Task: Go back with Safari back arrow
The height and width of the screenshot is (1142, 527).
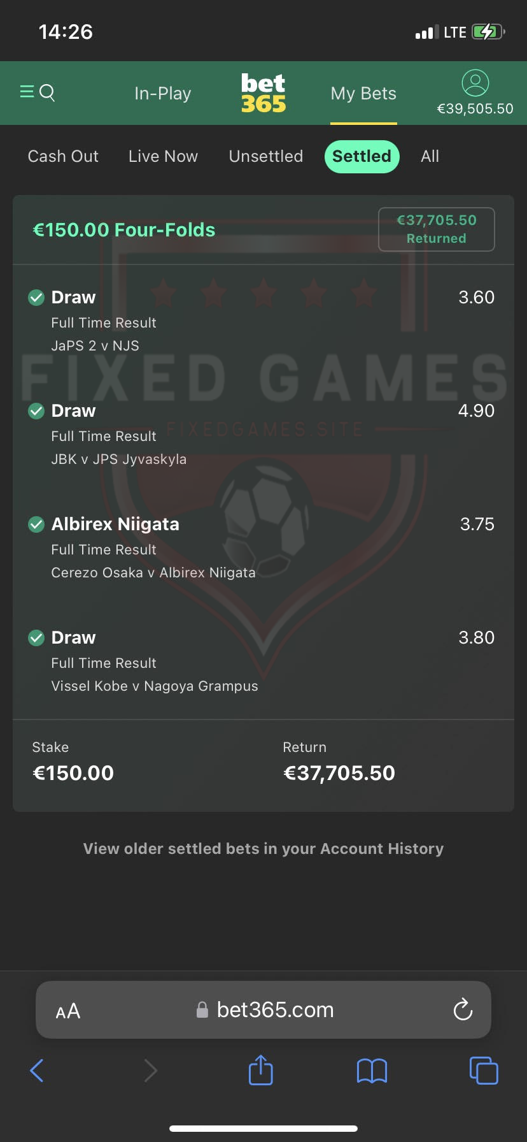Action: [37, 1071]
